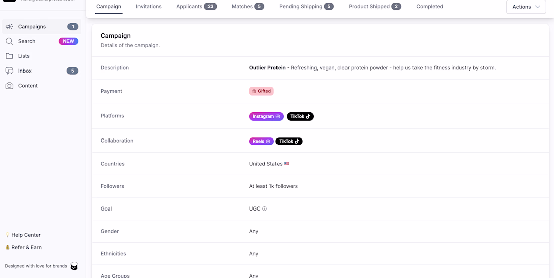Click the Reels collaboration badge

261,142
